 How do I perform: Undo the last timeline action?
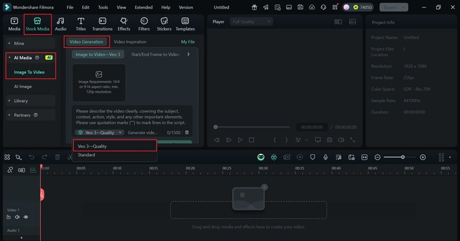(32, 157)
